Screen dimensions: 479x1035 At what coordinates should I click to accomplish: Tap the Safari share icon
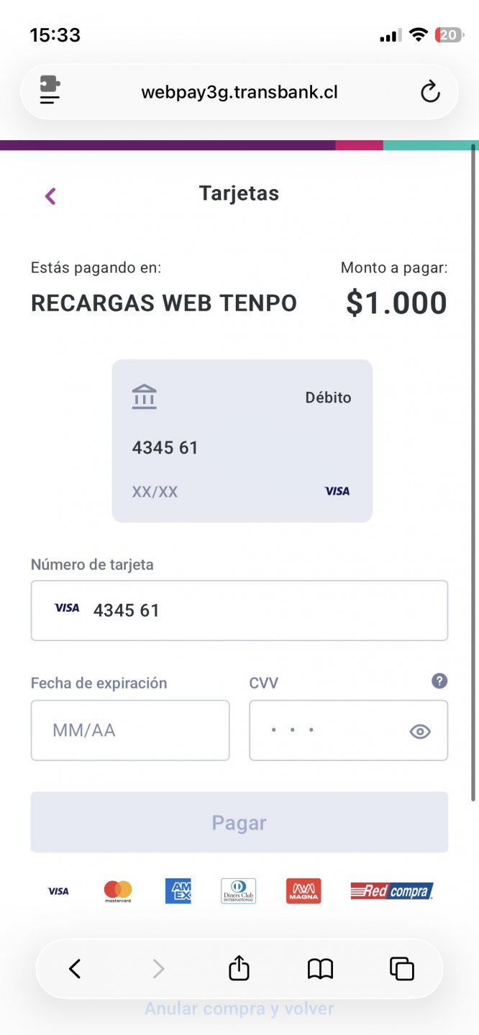239,969
